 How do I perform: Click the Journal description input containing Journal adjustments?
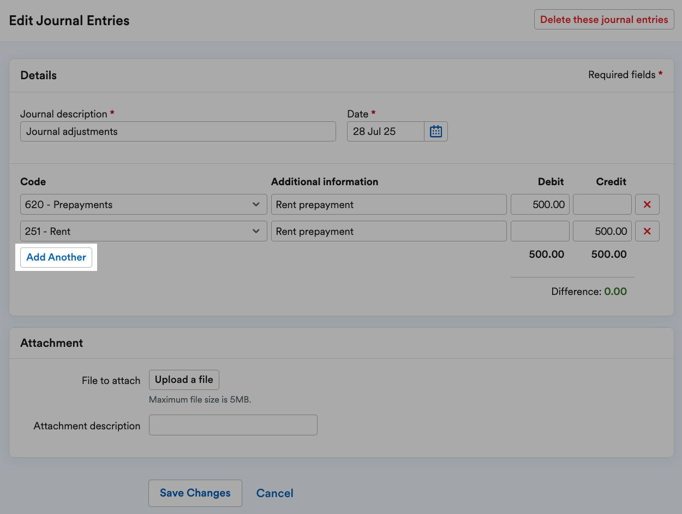click(178, 131)
